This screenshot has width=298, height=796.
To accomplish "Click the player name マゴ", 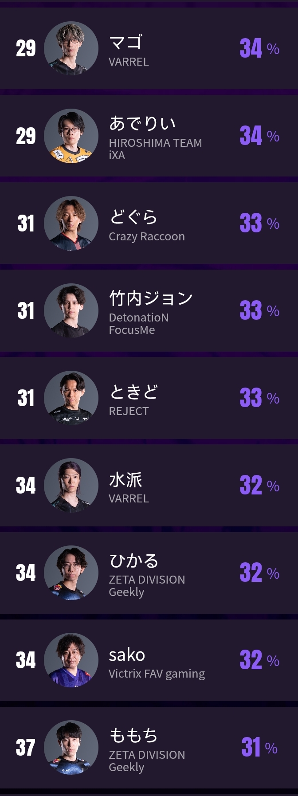I will 125,42.
